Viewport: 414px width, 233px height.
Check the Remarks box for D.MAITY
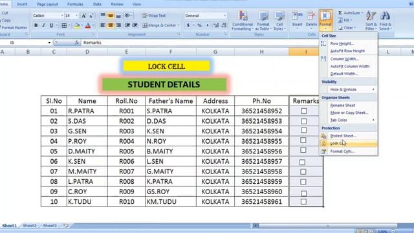(x=303, y=150)
